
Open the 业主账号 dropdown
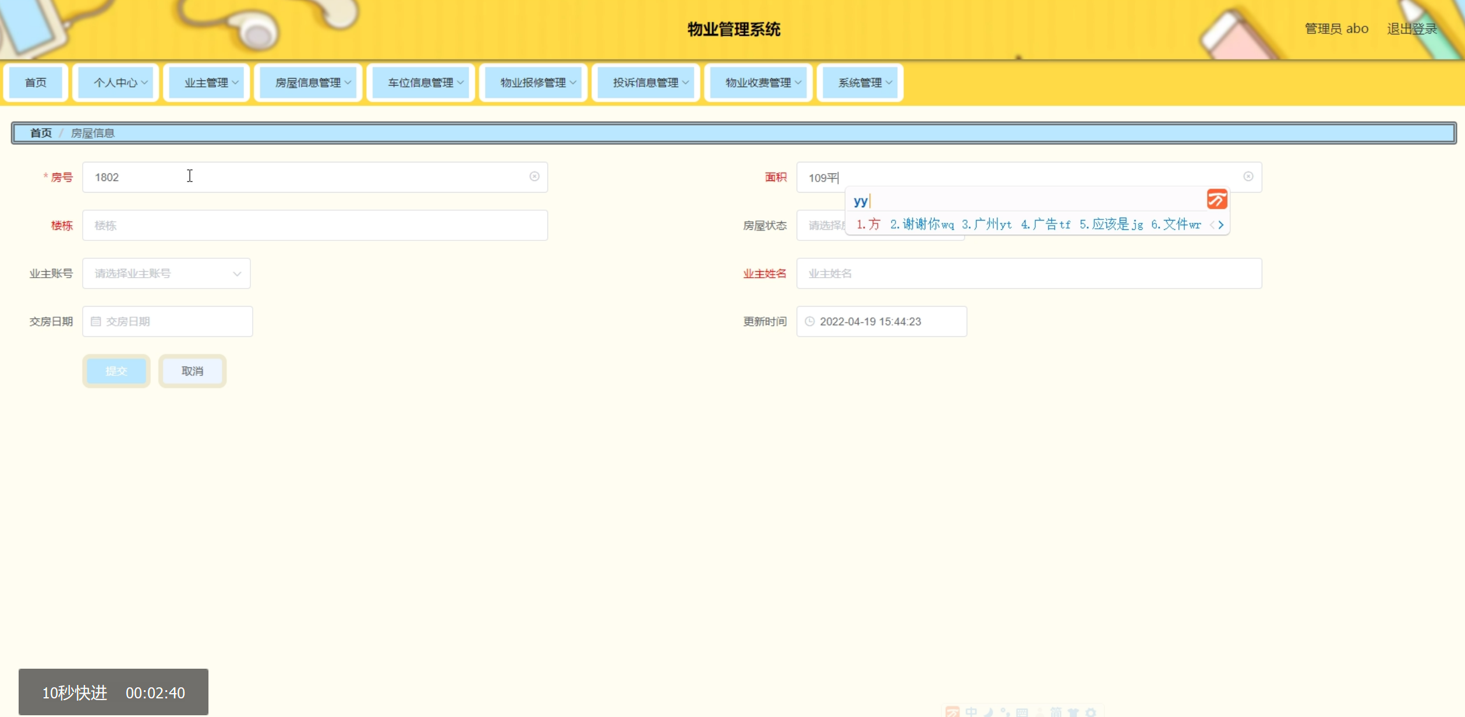tap(166, 274)
